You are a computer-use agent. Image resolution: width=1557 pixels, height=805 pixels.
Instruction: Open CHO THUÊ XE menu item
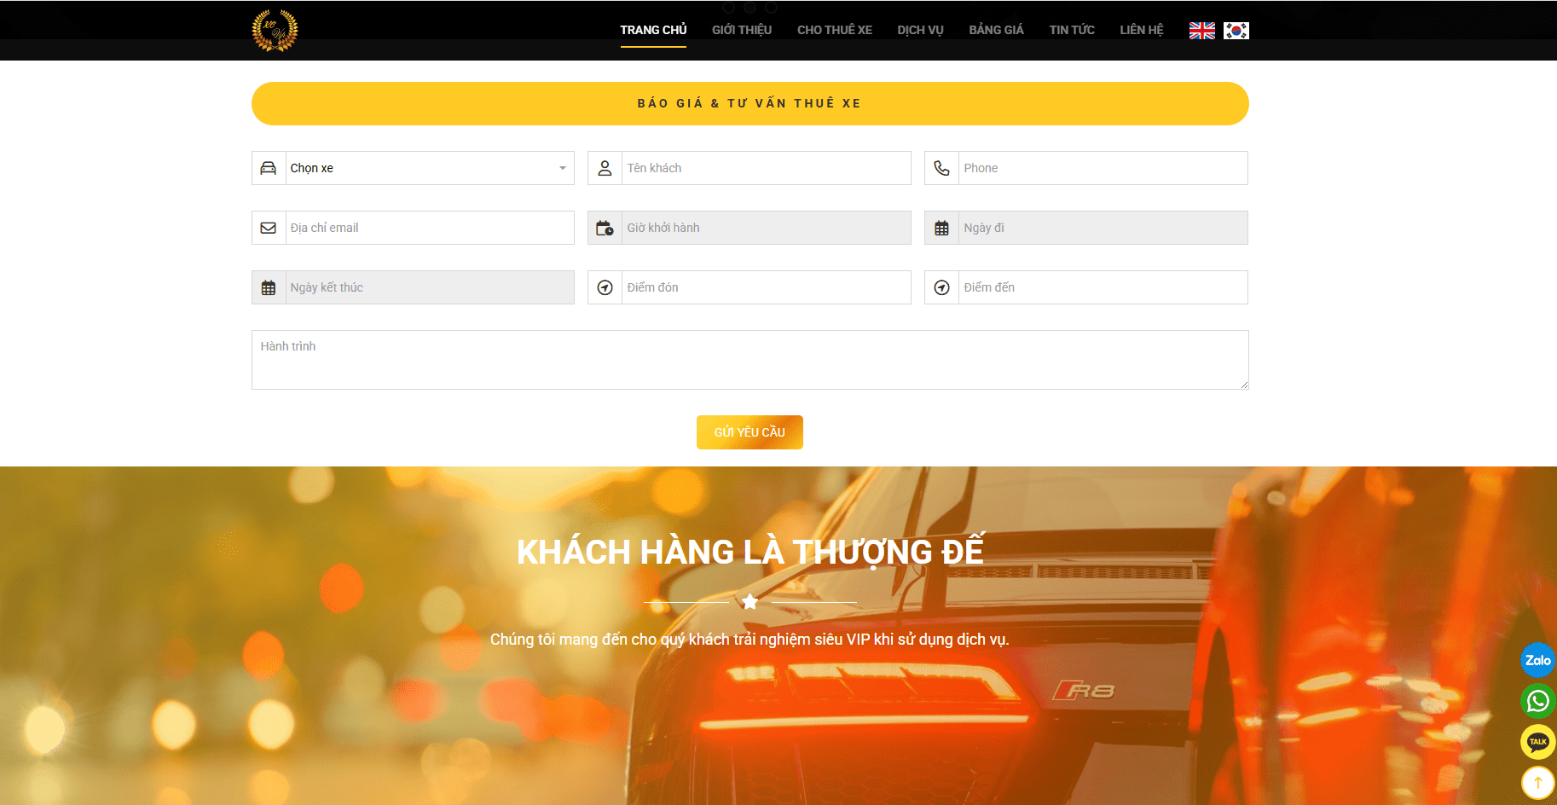point(835,30)
